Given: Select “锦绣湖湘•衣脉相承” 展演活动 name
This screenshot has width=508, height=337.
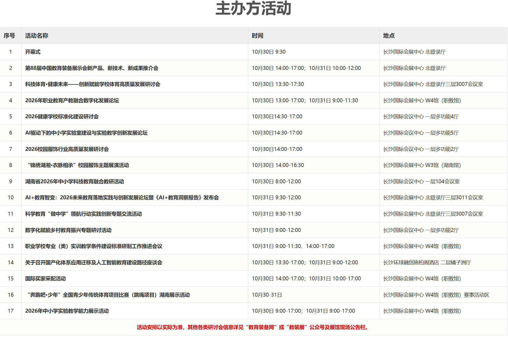Looking at the screenshot, I should pos(78,165).
